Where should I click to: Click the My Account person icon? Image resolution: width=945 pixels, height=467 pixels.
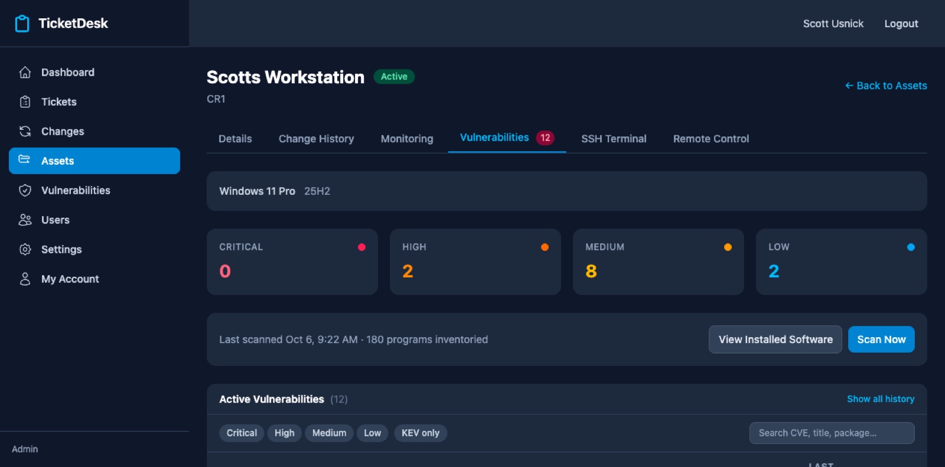[25, 279]
